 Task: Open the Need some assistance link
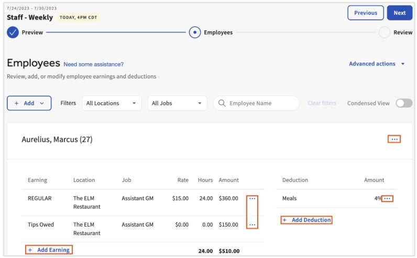[93, 64]
